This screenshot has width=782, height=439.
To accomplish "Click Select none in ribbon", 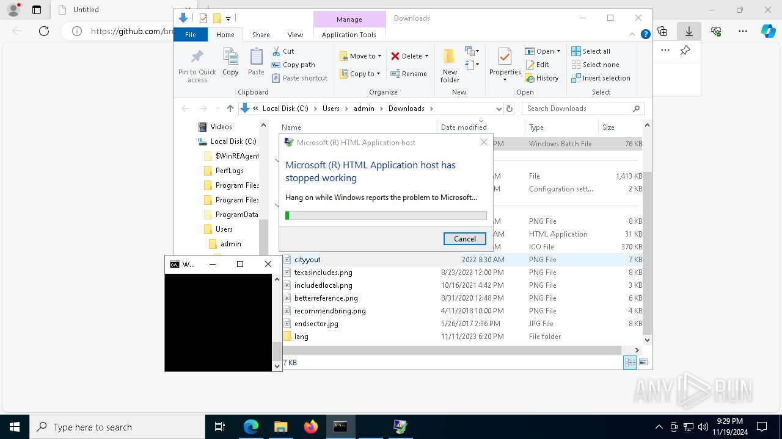I will tap(595, 65).
